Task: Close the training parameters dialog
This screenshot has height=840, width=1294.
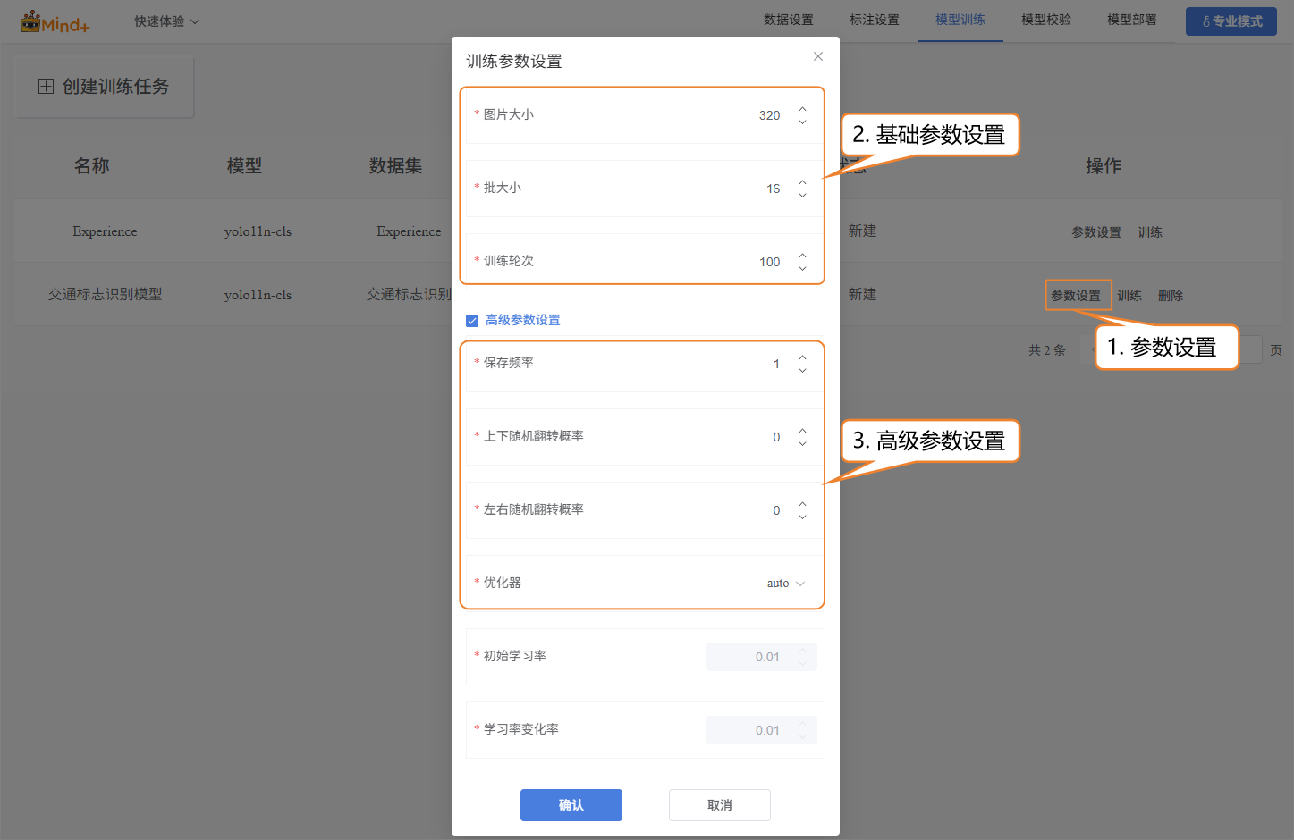Action: click(817, 56)
